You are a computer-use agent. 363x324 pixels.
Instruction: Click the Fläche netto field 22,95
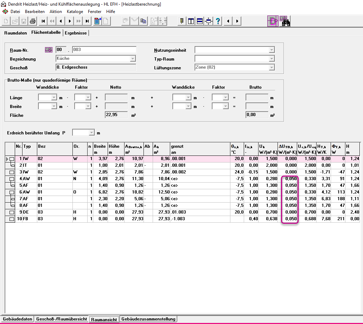pyautogui.click(x=116, y=115)
